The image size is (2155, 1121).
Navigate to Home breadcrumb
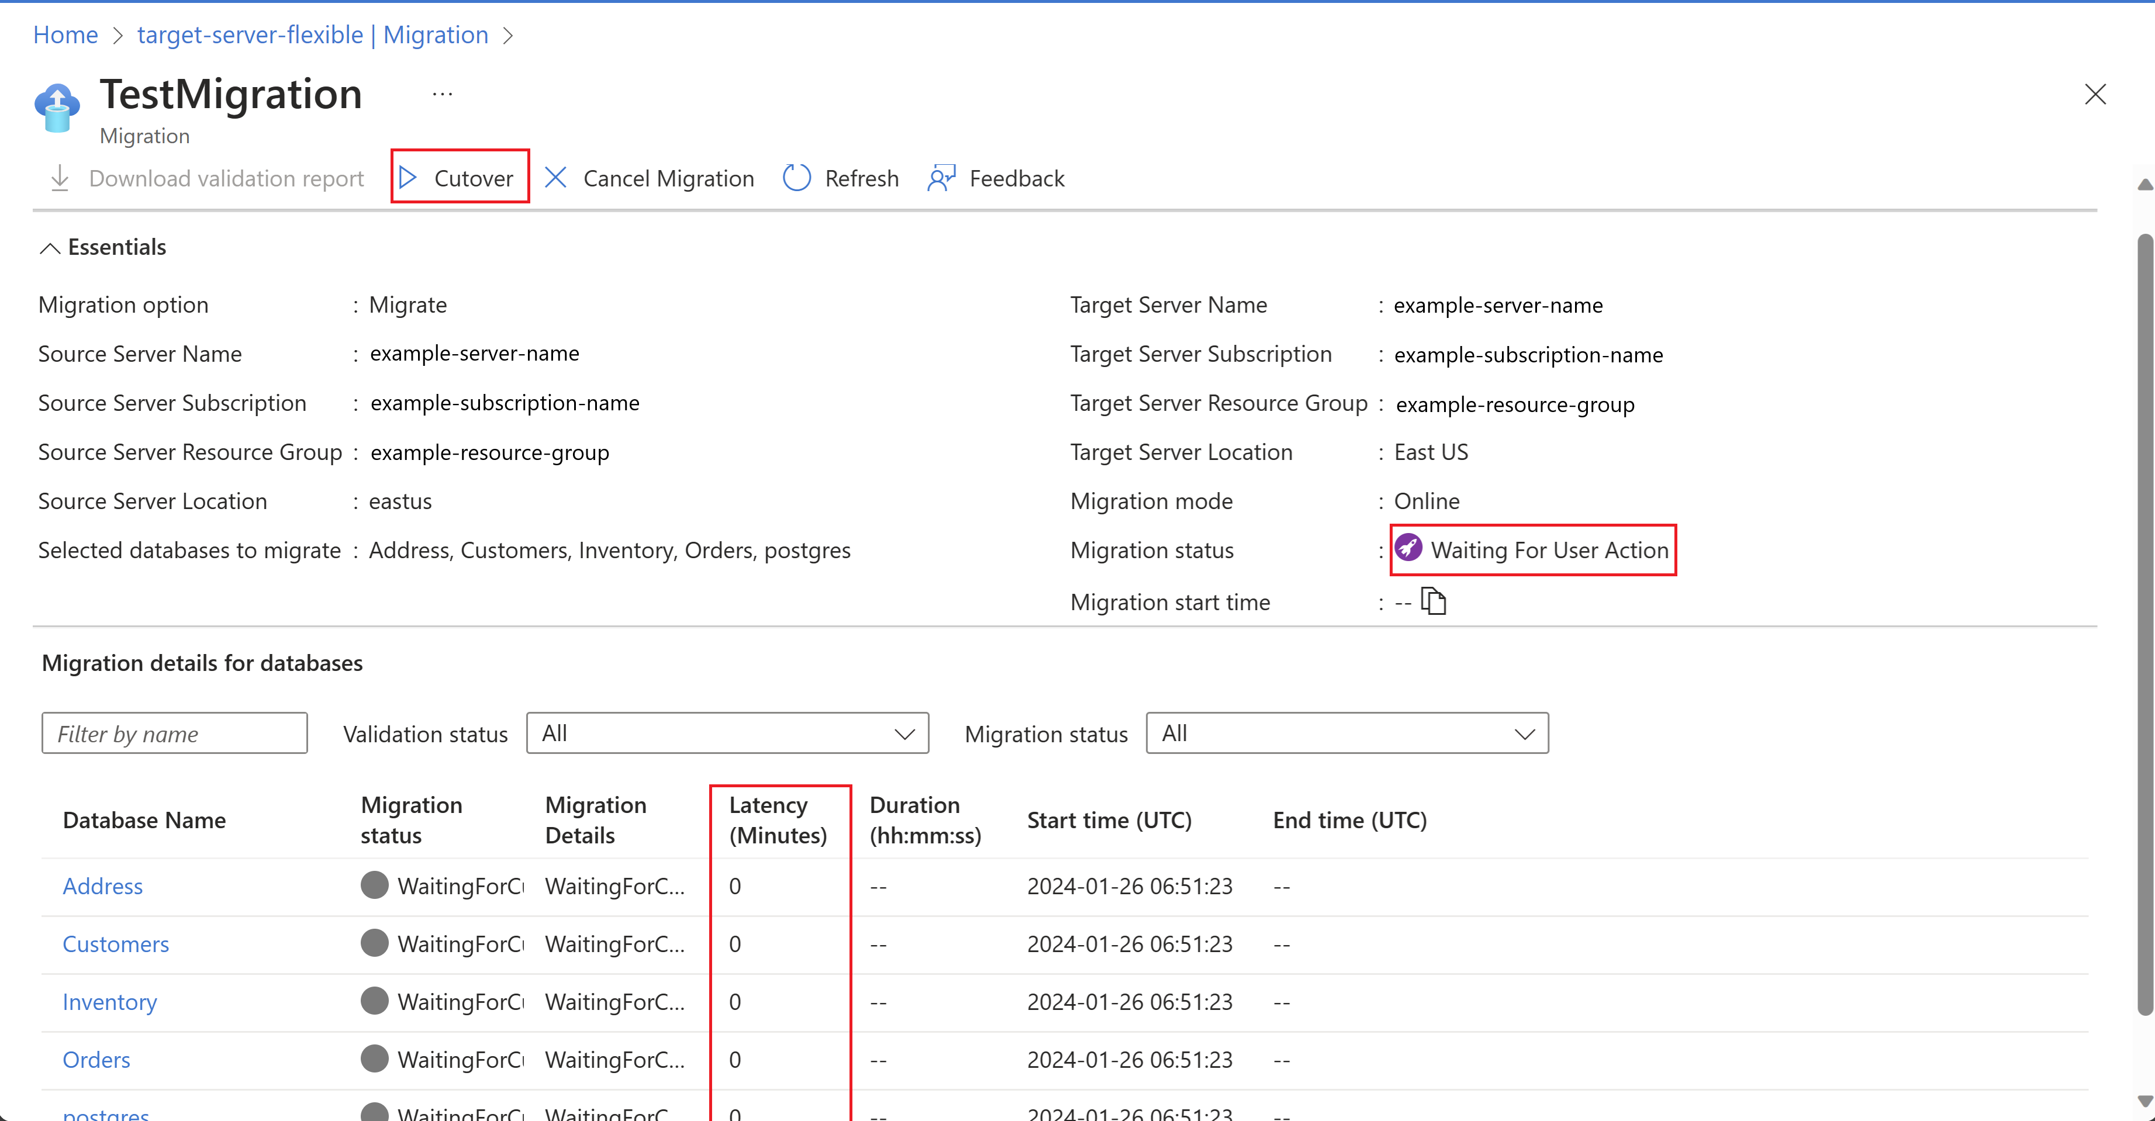(x=65, y=35)
